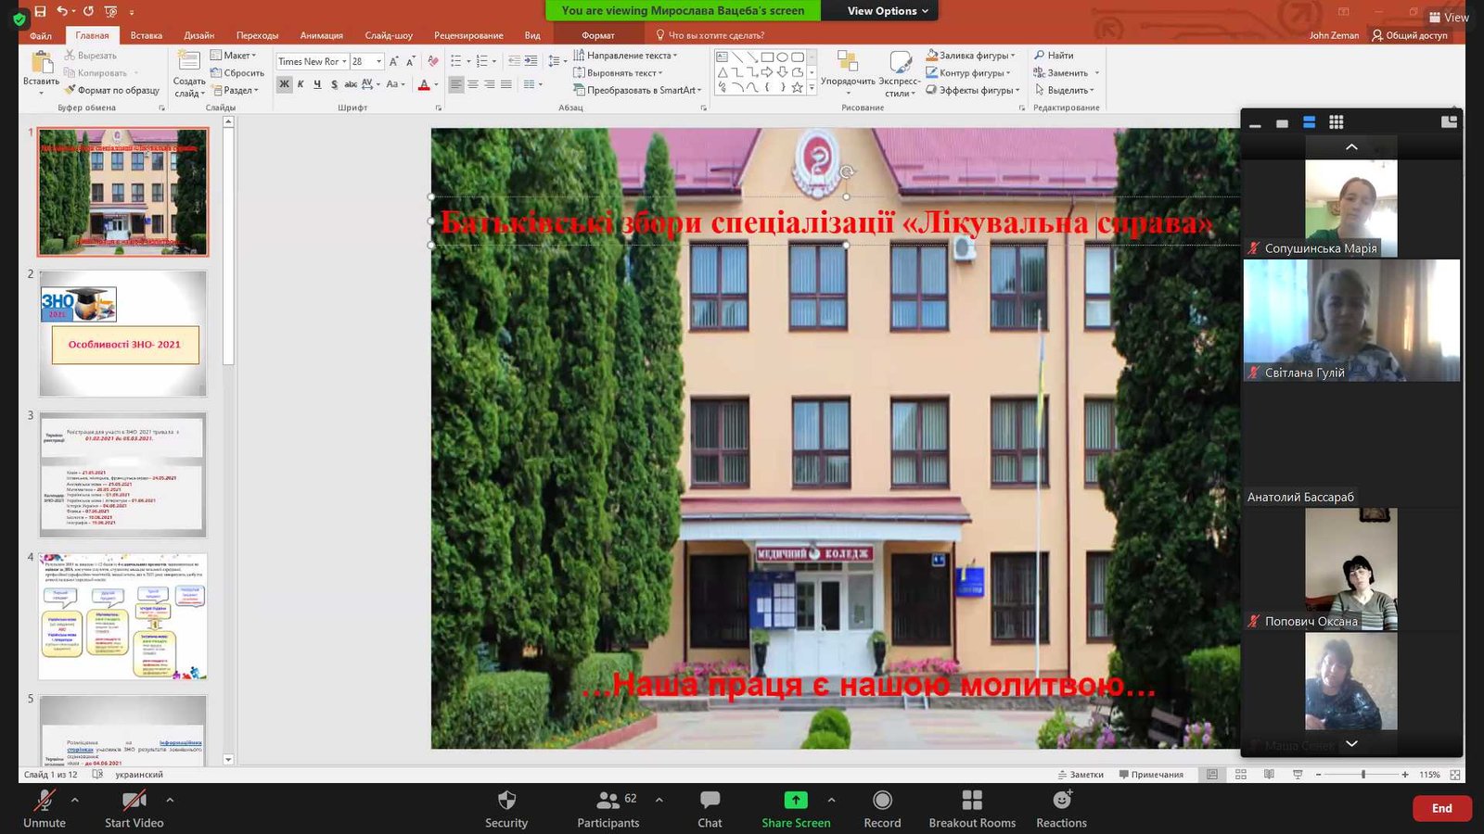The width and height of the screenshot is (1484, 834).
Task: Expand the View Options dropdown
Action: (x=887, y=11)
